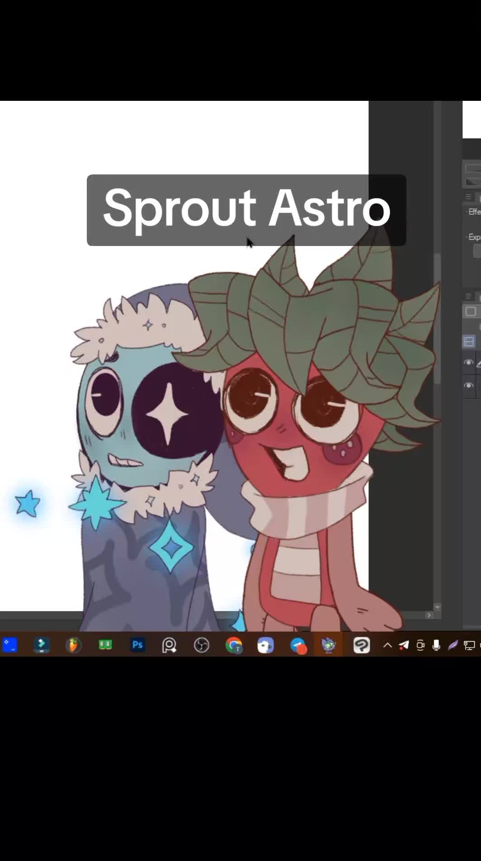Open Google Chrome from the taskbar
This screenshot has width=481, height=861.
click(x=234, y=645)
